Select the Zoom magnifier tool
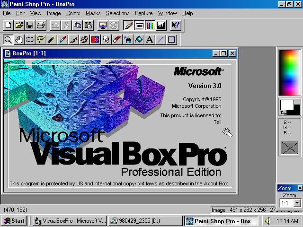Viewport: 303px width, 227px height. tap(8, 39)
